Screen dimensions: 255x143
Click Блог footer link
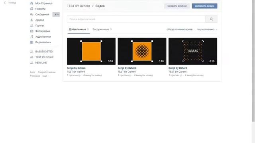click(x=33, y=72)
